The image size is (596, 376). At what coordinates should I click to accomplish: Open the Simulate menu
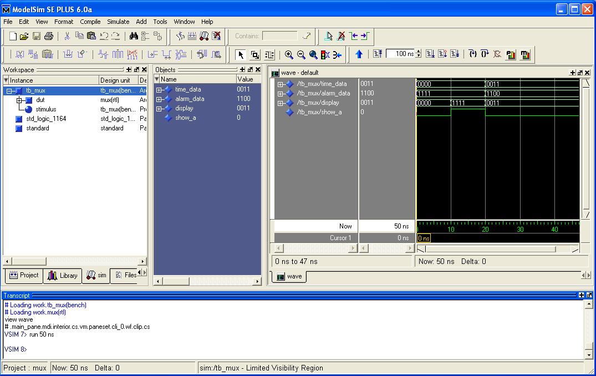coord(118,22)
